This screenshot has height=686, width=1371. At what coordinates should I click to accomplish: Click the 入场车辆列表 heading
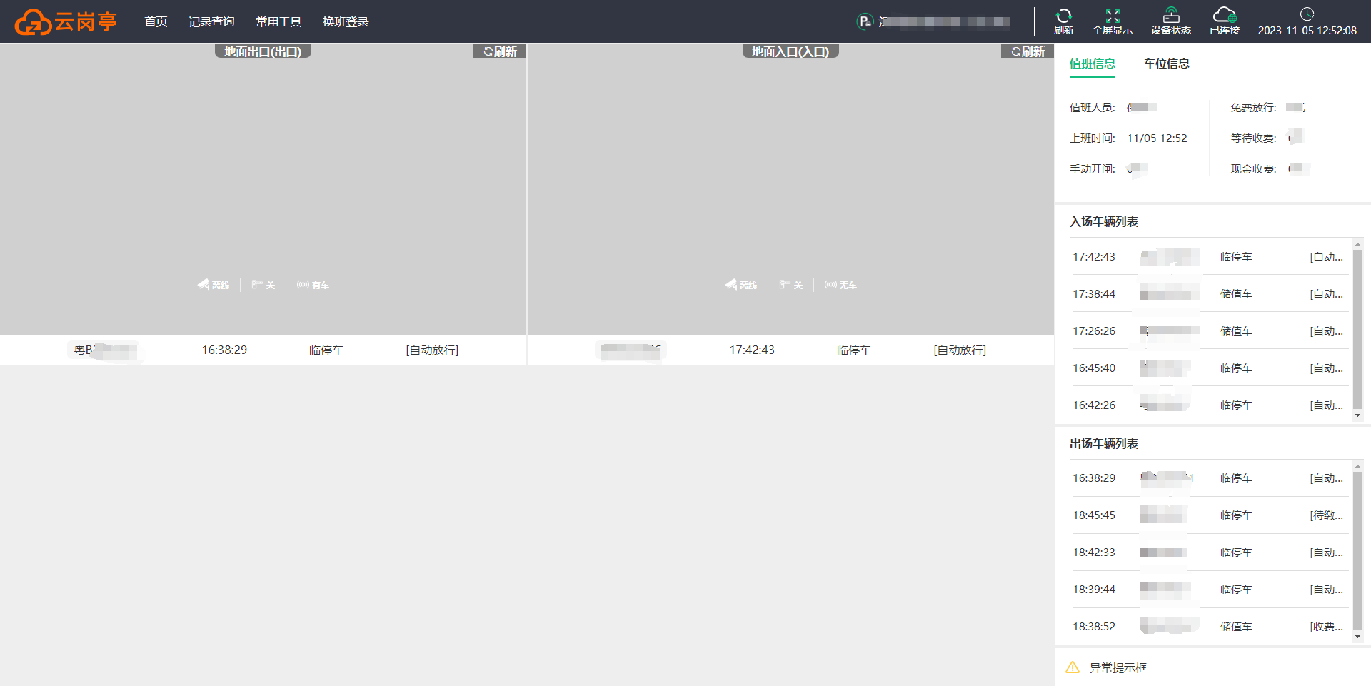coord(1104,221)
